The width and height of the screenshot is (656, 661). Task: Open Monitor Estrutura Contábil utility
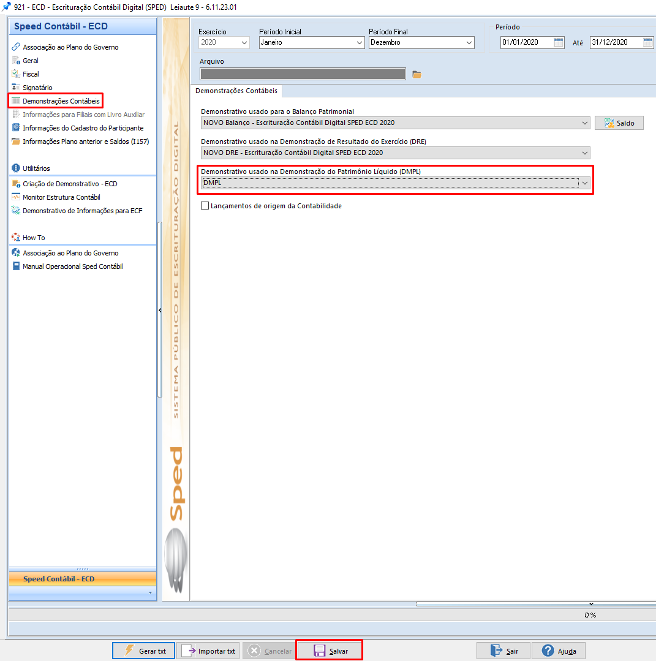(x=61, y=197)
